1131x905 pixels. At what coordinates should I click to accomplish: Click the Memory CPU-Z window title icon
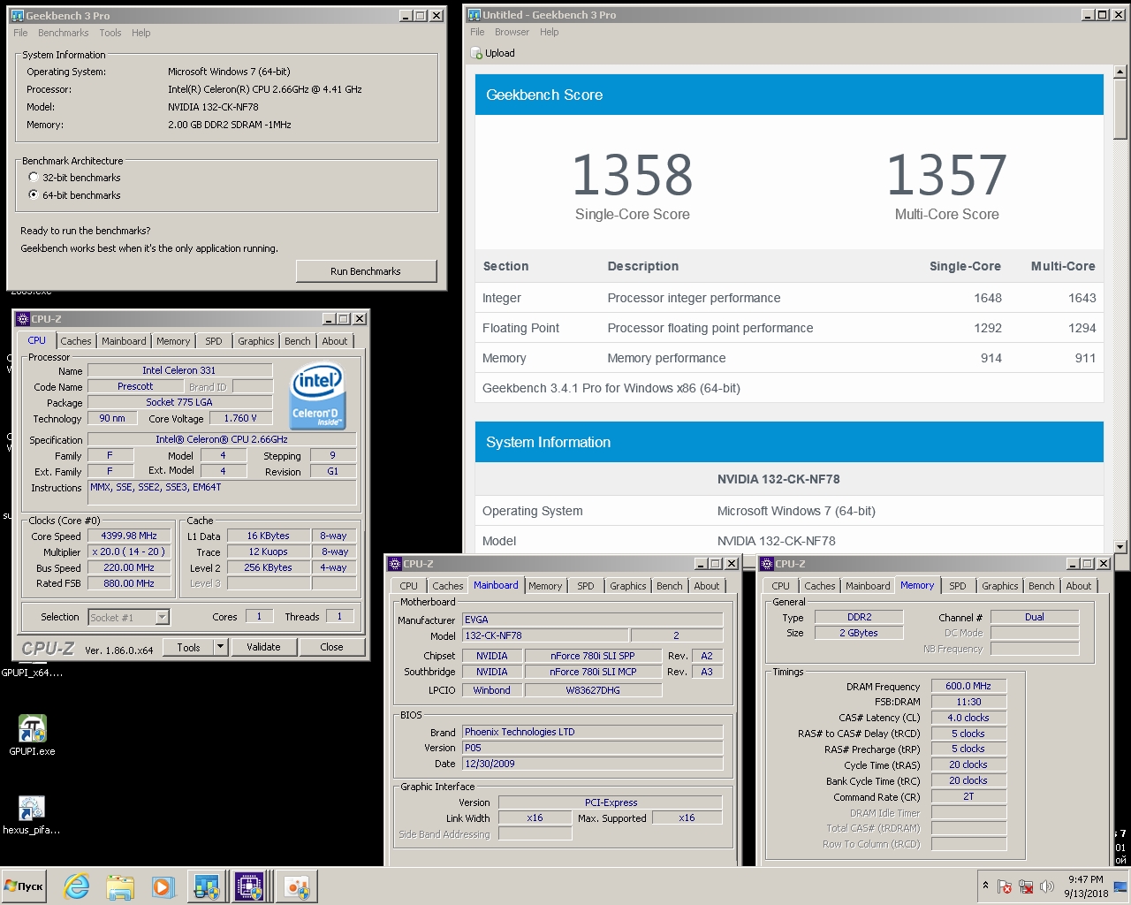tap(767, 564)
